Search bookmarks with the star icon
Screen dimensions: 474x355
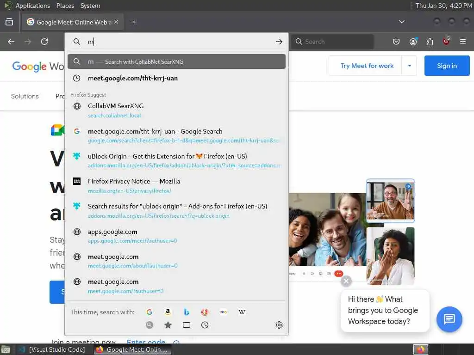pyautogui.click(x=168, y=325)
